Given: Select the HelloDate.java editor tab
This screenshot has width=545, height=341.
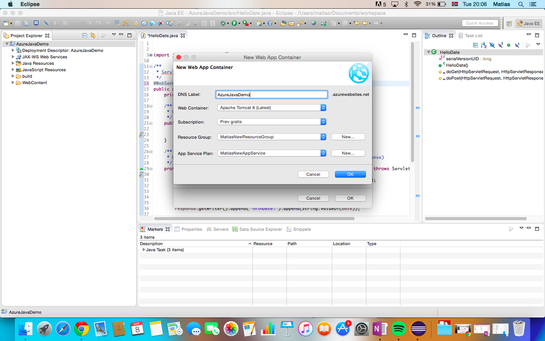Looking at the screenshot, I should coord(163,36).
